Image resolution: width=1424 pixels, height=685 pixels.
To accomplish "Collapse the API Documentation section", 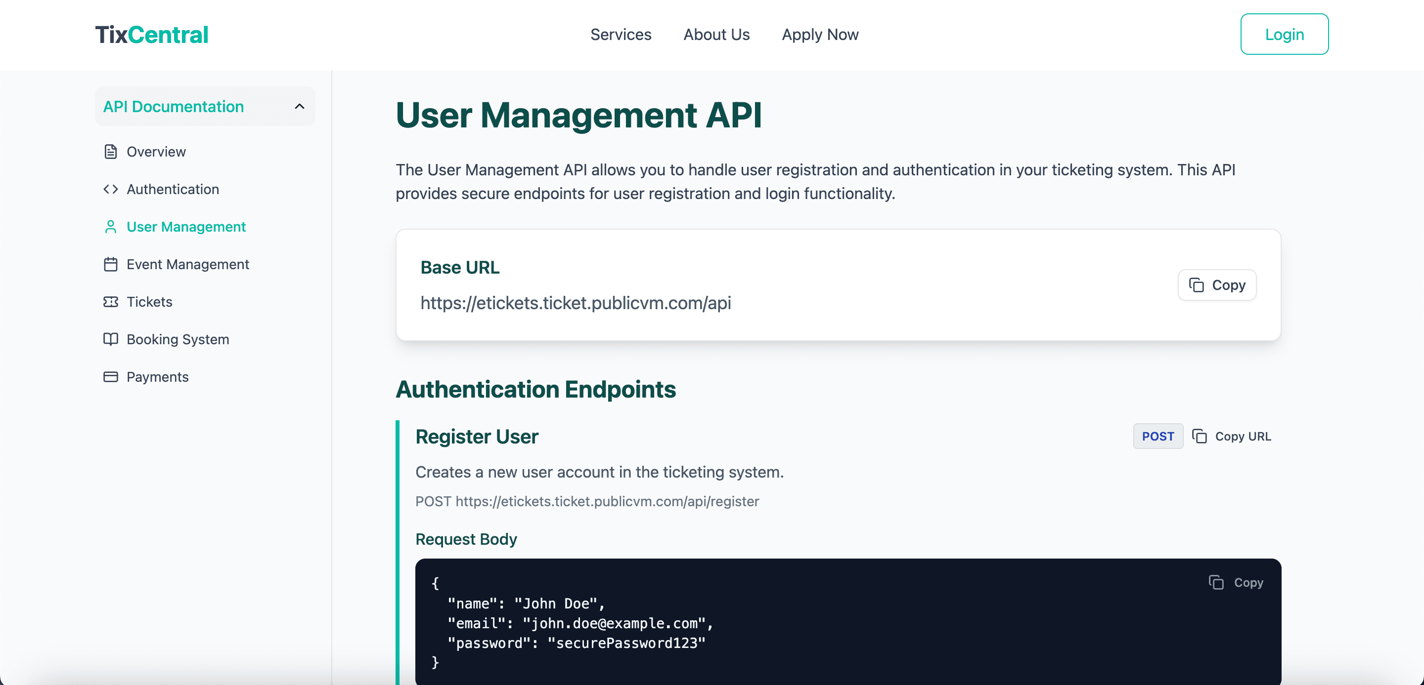I will (x=300, y=106).
